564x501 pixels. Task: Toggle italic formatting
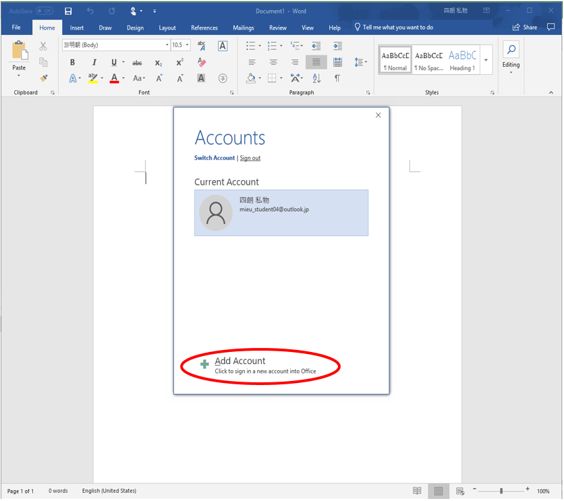(x=94, y=63)
